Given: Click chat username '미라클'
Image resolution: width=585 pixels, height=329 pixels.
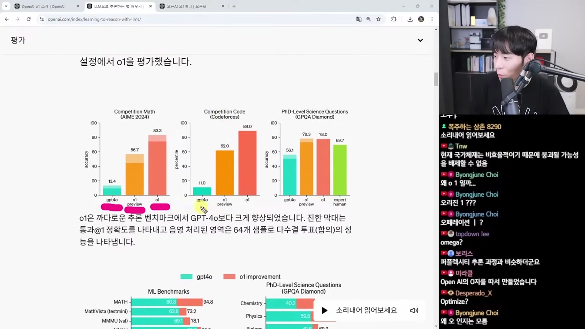Looking at the screenshot, I should tap(464, 273).
